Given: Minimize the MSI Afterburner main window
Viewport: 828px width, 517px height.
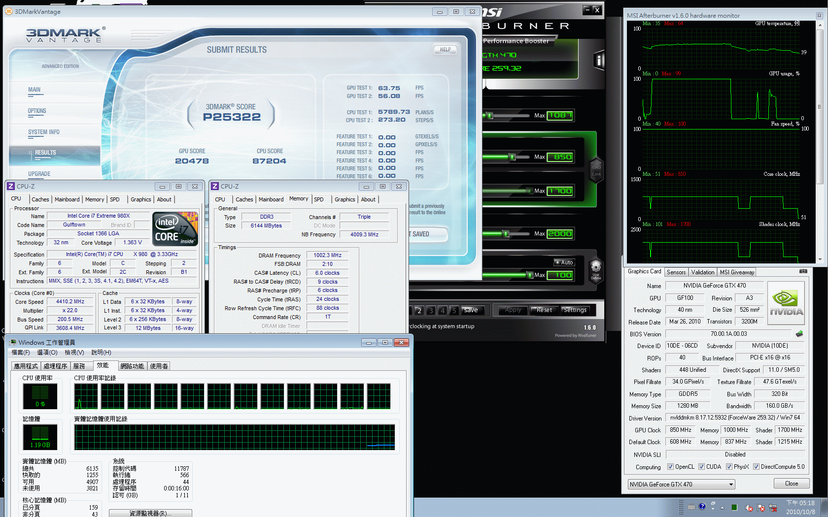Looking at the screenshot, I should pos(586,9).
